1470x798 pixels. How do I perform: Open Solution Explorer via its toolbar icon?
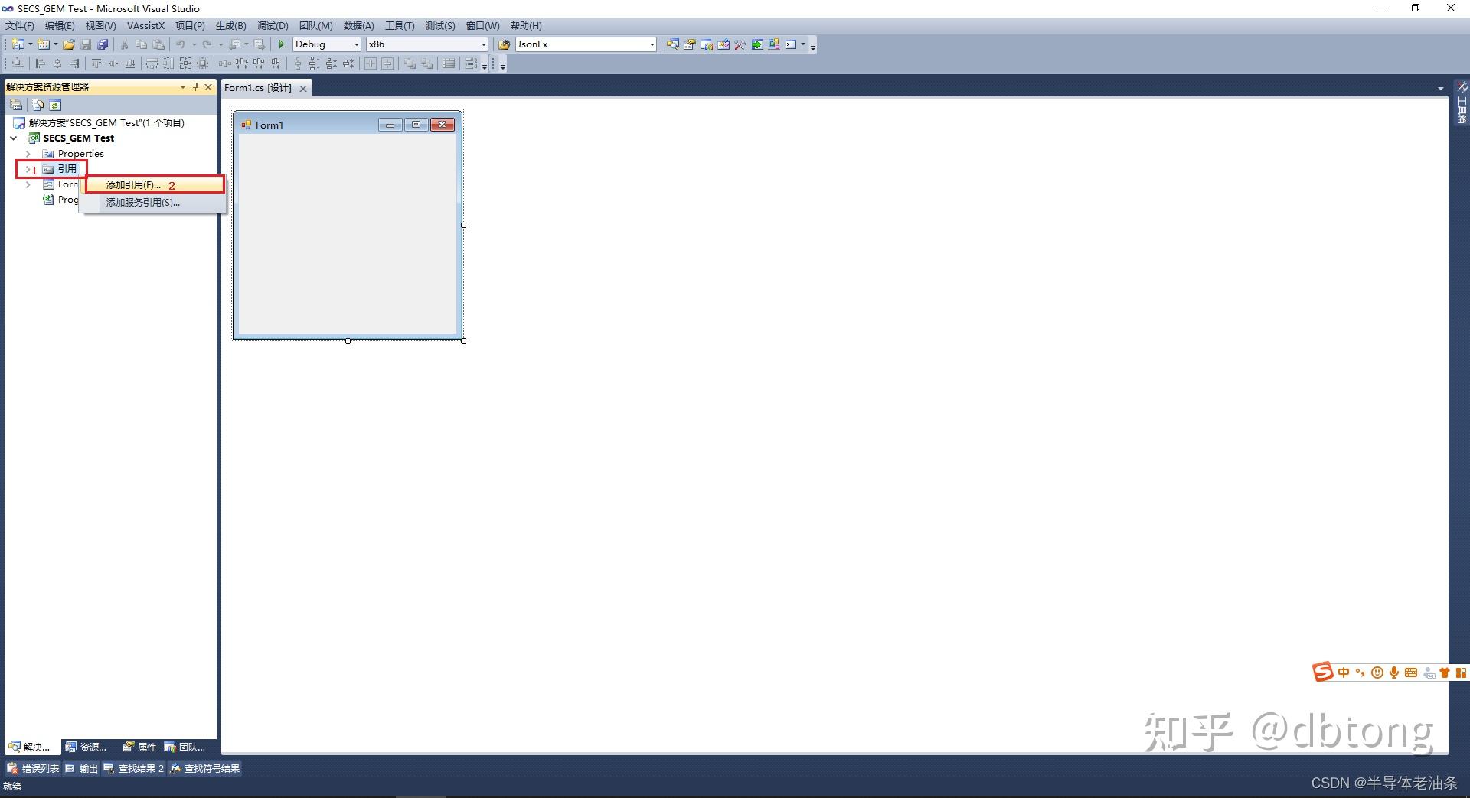672,44
